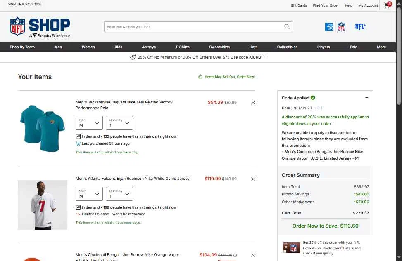
Task: Click the flame icon near Items May Sell Out
Action: pos(200,77)
